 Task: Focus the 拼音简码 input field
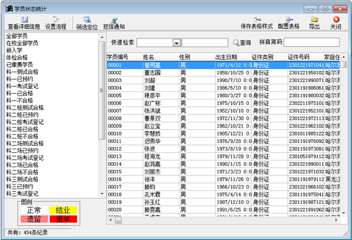click(x=312, y=42)
